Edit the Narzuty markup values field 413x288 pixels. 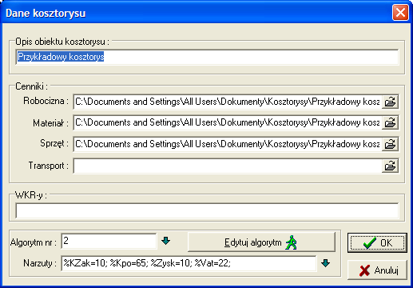[x=189, y=263]
